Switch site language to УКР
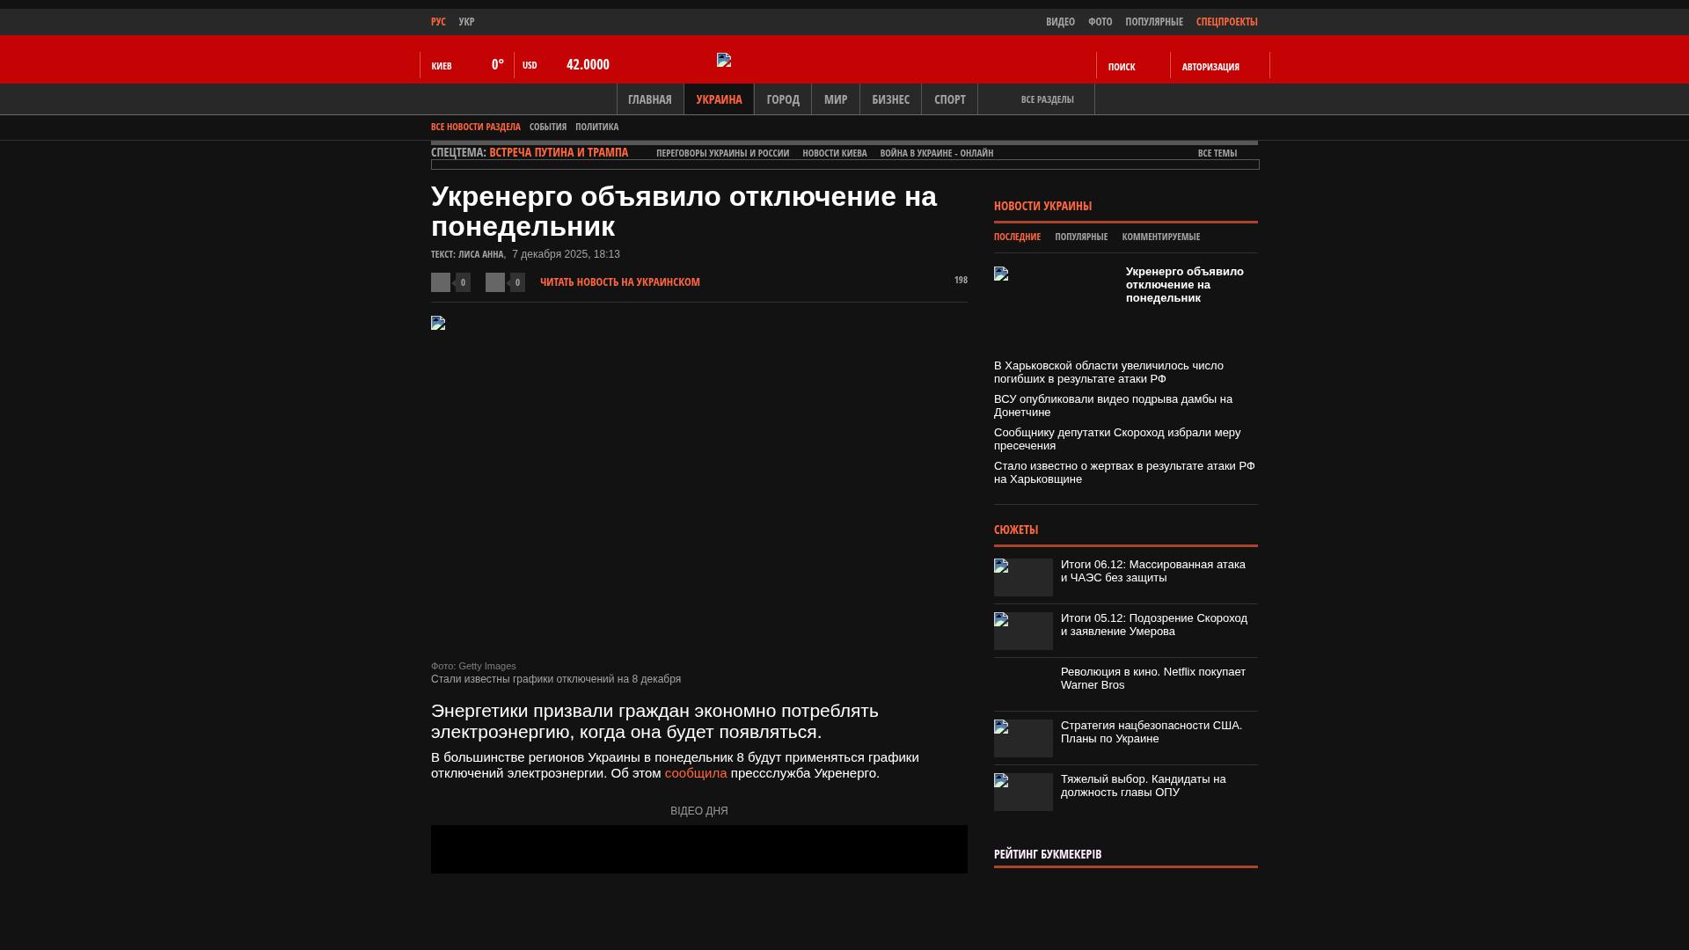 click(x=466, y=22)
